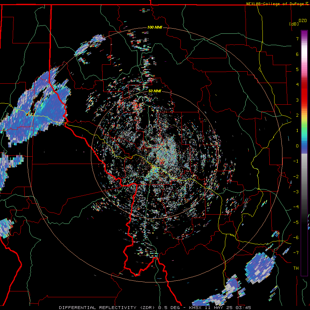The height and width of the screenshot is (310, 310).
Task: Click the Differential Reflectivity caption text
Action: pos(155,308)
